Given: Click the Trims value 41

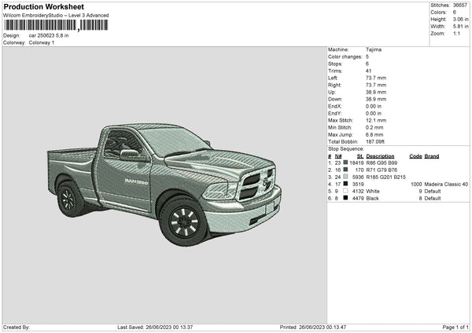Looking at the screenshot, I should pos(368,71).
